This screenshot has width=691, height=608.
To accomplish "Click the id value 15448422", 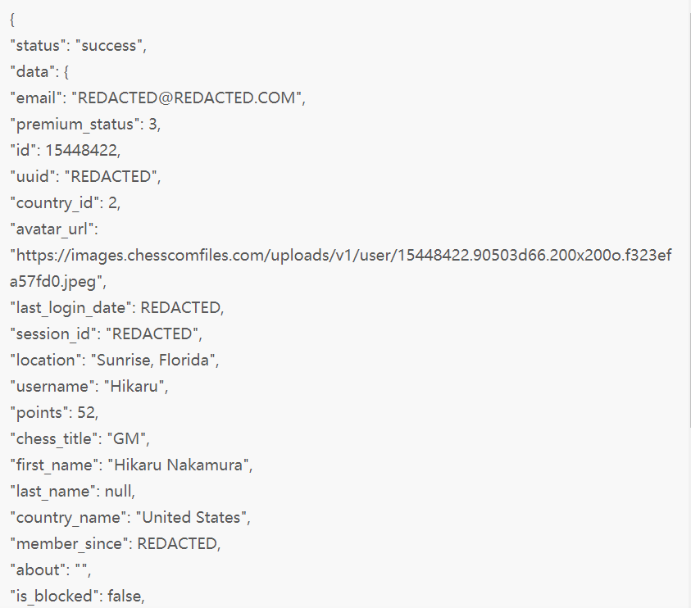I will 83,150.
